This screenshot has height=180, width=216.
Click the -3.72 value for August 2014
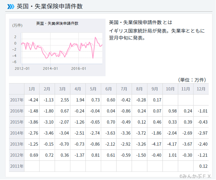[141, 133]
